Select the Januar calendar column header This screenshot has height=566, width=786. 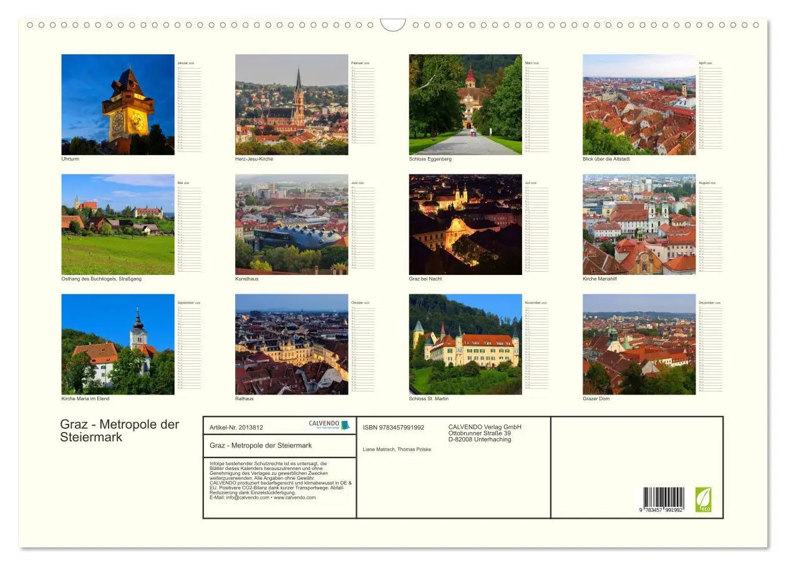(x=185, y=62)
